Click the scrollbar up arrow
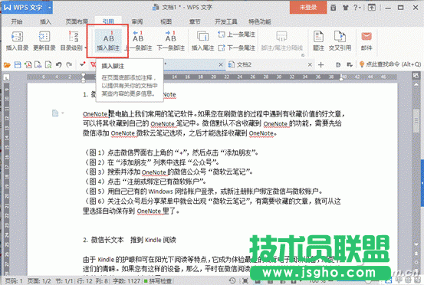 click(x=416, y=84)
